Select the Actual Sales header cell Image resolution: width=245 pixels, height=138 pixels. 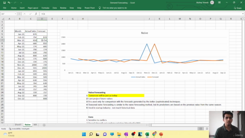(31, 31)
